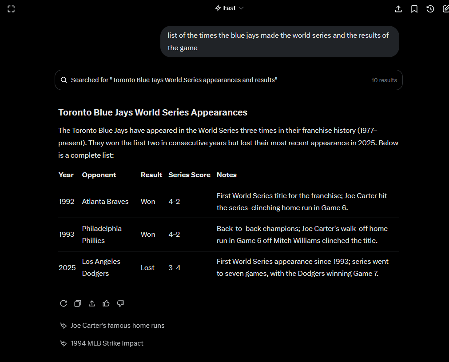This screenshot has height=362, width=449.
Task: Open the Fast mode dropdown
Action: tap(229, 8)
